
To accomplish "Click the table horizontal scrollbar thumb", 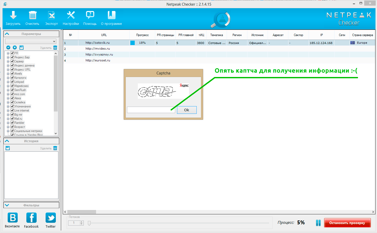I will click(82, 212).
